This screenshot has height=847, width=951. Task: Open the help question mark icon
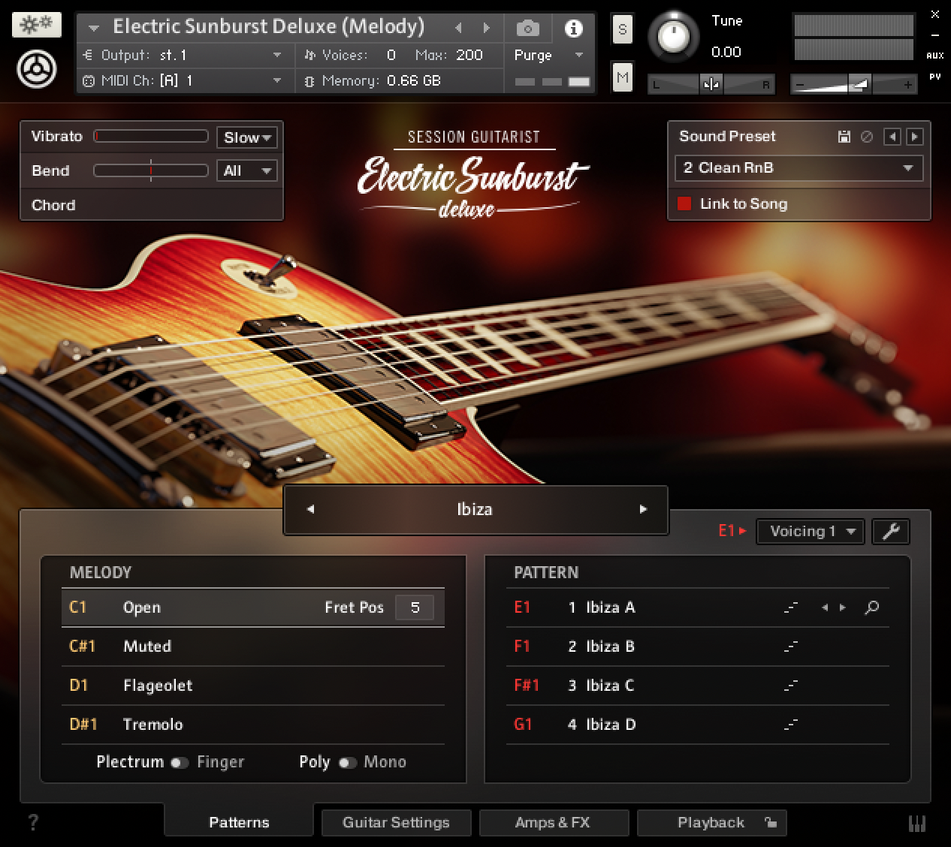(x=33, y=822)
